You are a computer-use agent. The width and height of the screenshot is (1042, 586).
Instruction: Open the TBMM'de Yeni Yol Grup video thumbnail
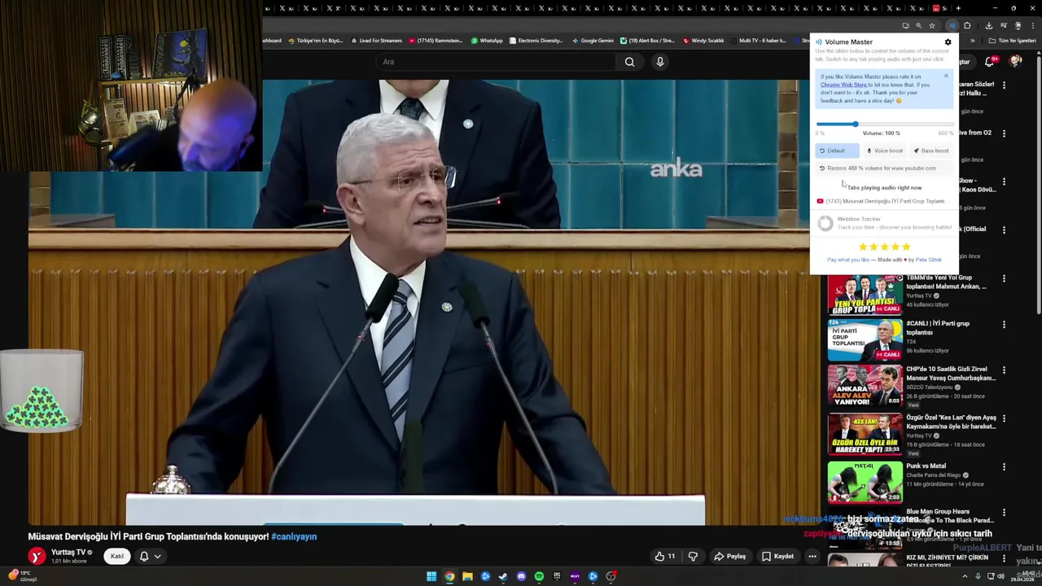coord(865,295)
